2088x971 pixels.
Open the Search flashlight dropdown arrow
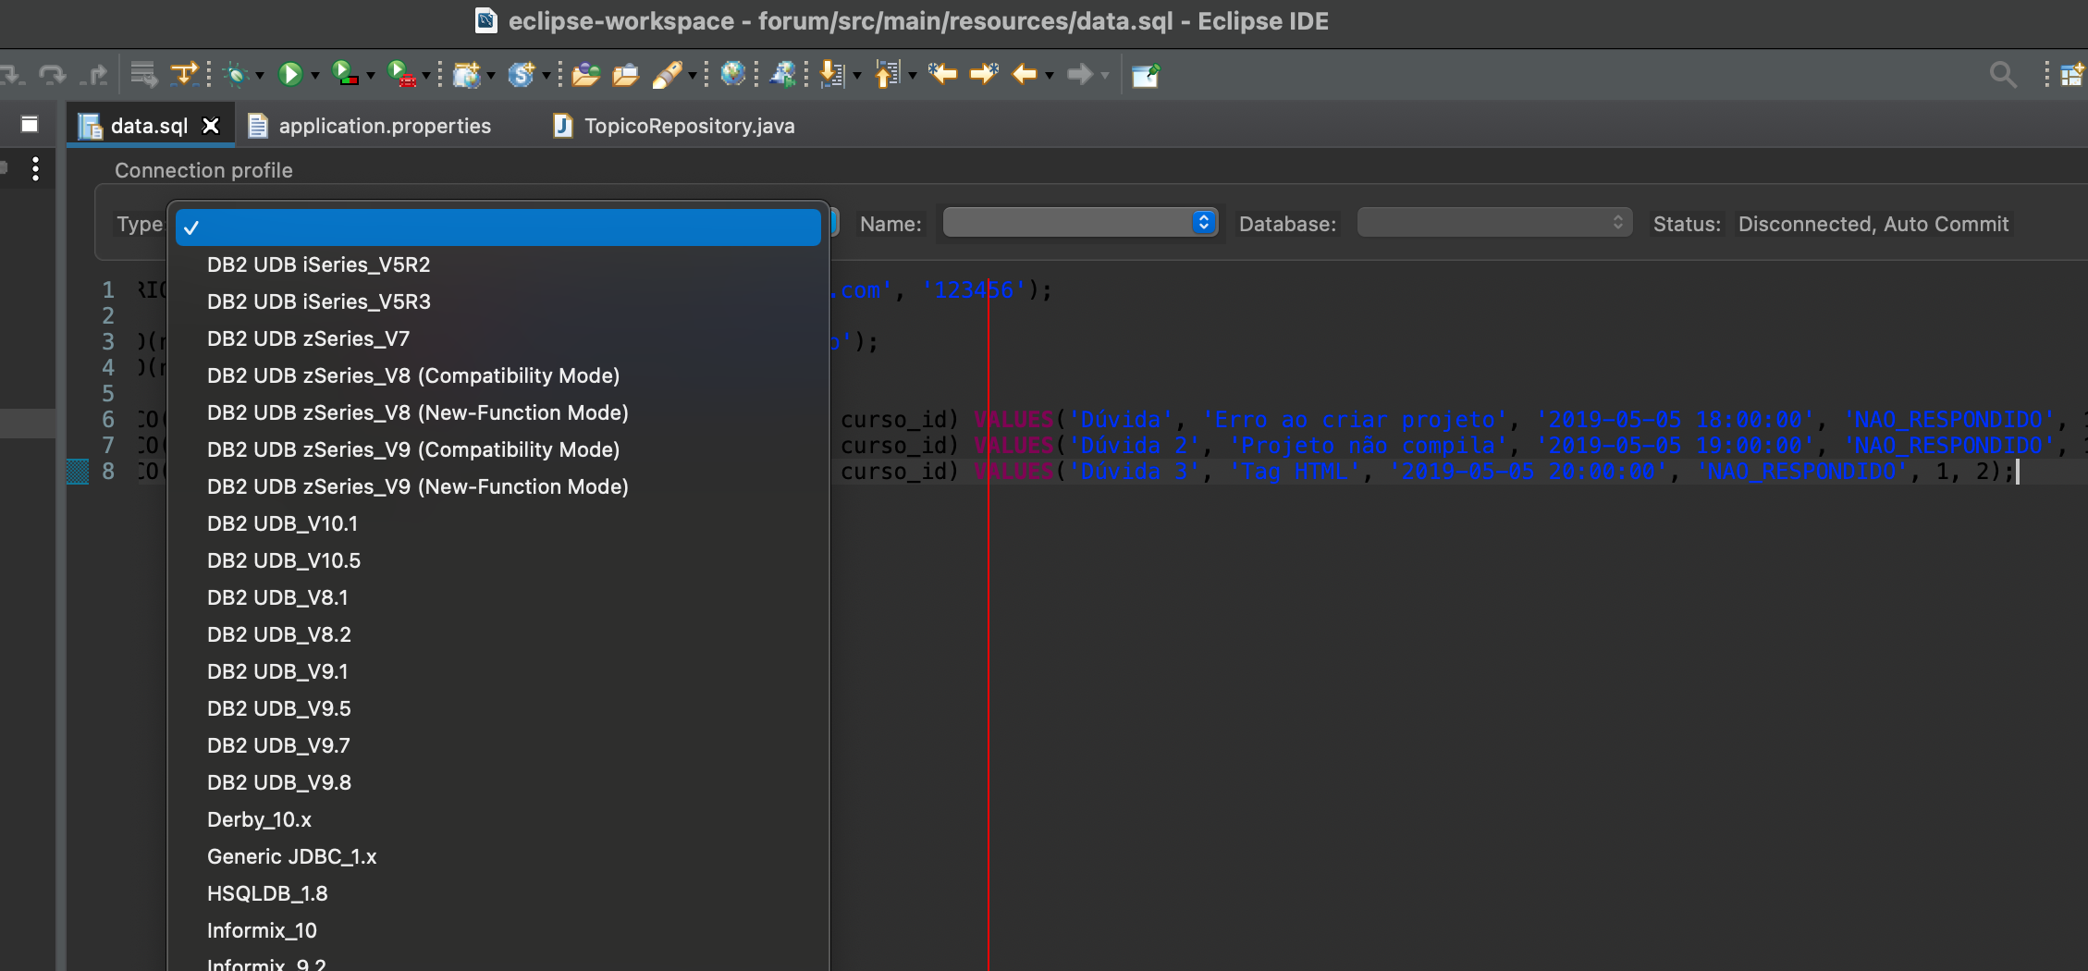point(692,76)
